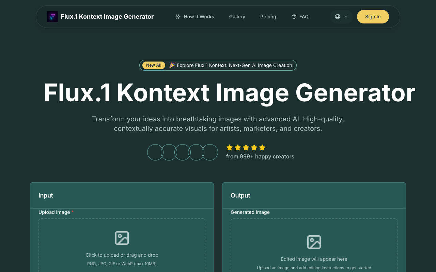Click 'from 999+ happy creators' text
The image size is (436, 272).
(x=260, y=157)
